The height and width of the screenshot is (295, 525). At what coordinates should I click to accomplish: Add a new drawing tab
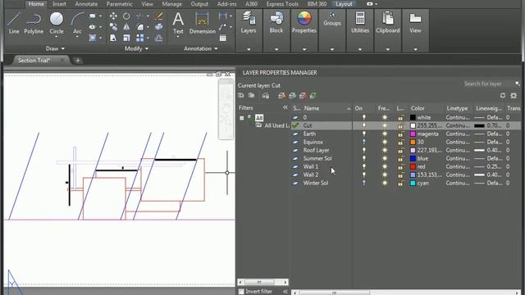click(x=78, y=61)
